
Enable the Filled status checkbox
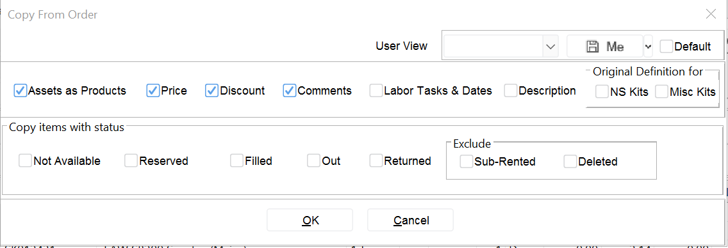[236, 161]
